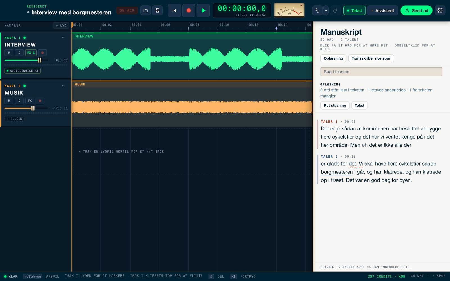Adjust the Musik channel volume fader
This screenshot has width=450, height=281.
click(x=33, y=108)
